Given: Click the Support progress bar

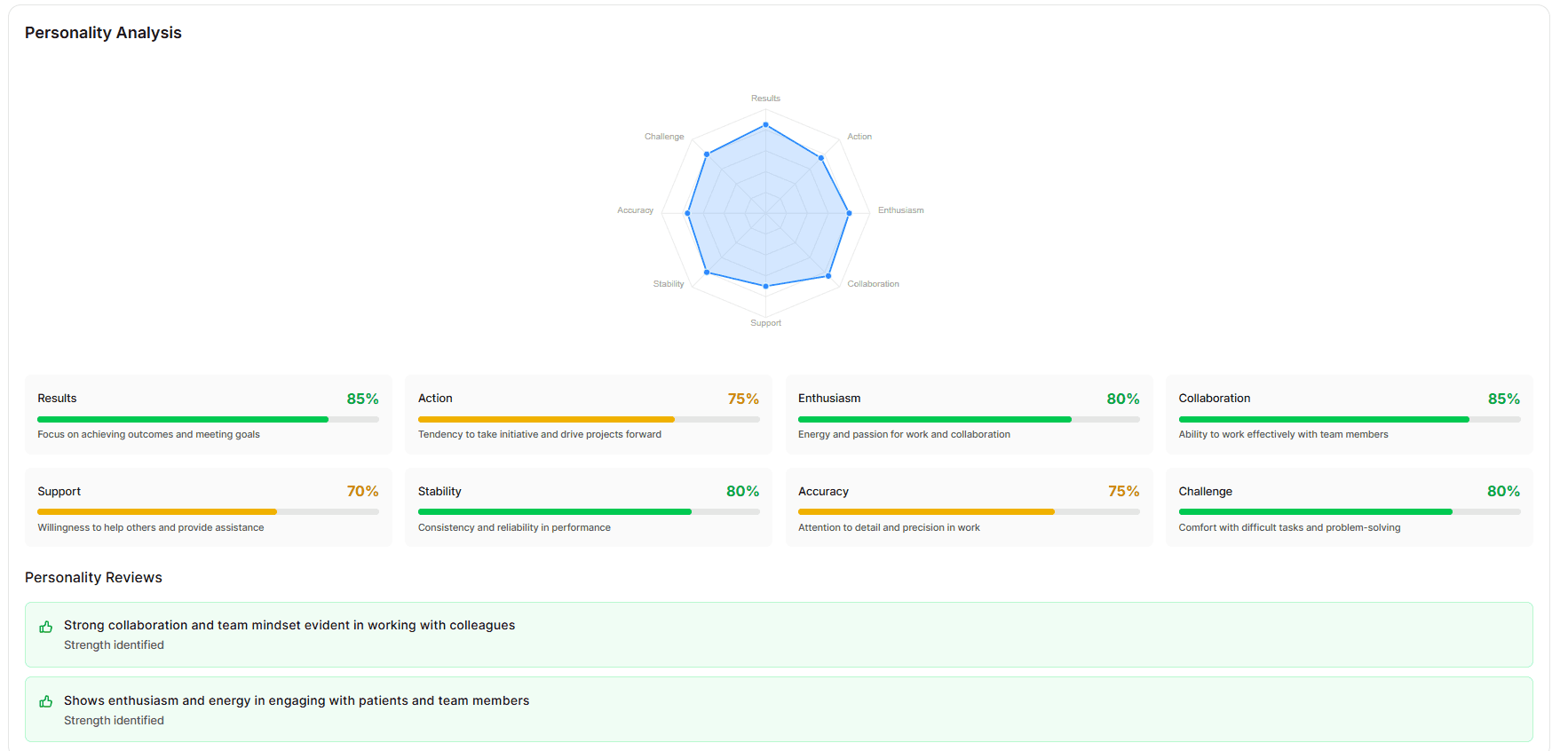Looking at the screenshot, I should 157,512.
